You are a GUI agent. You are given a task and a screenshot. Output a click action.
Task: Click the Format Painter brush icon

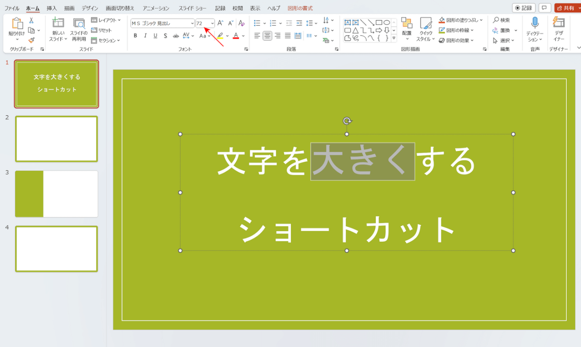31,40
